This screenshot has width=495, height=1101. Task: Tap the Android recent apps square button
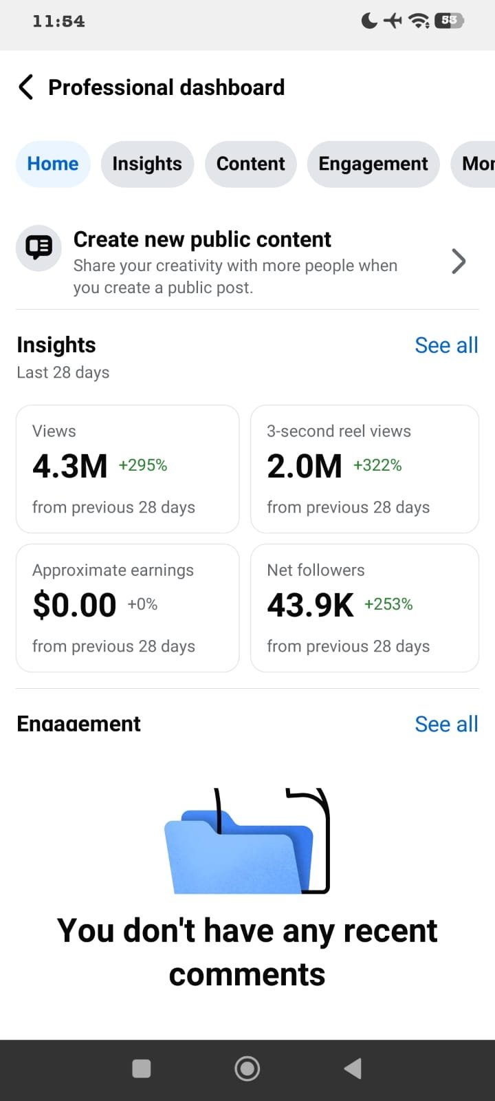142,1069
